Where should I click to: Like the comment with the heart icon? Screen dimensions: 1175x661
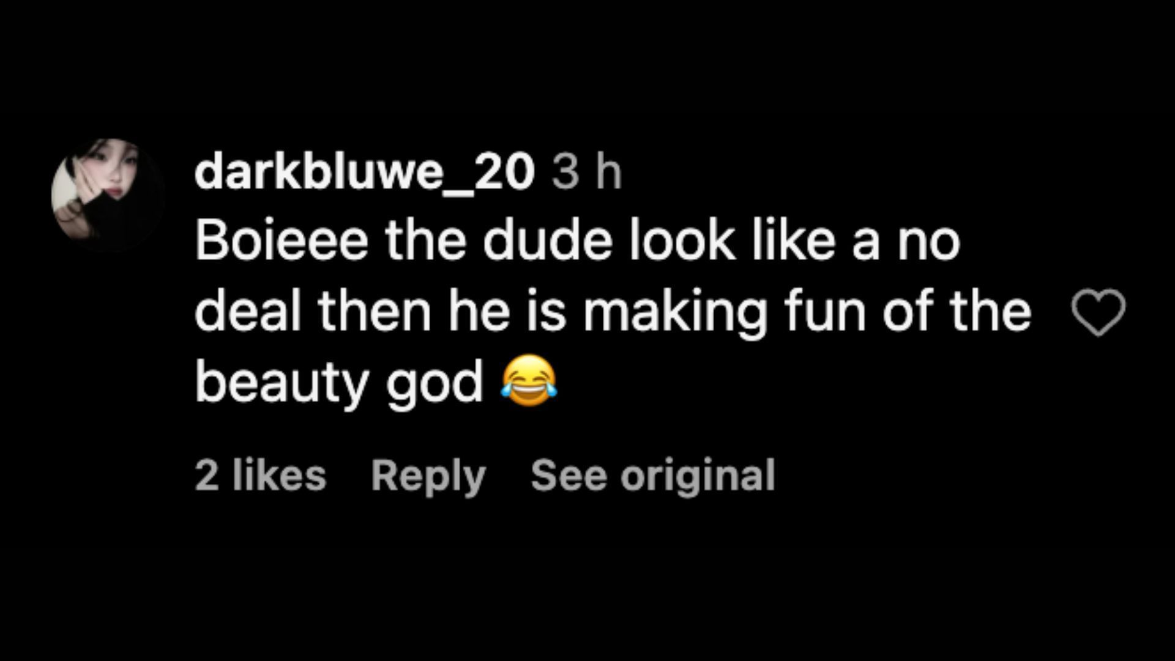[x=1098, y=313]
